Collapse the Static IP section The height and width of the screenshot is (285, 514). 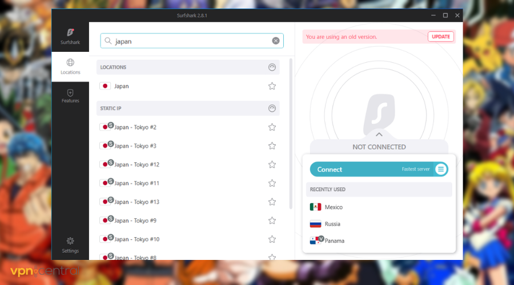272,108
